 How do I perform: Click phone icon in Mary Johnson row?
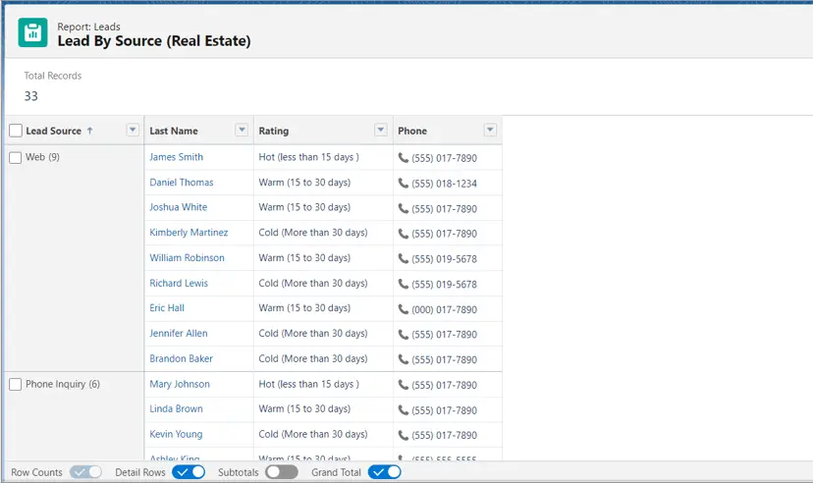click(x=403, y=385)
